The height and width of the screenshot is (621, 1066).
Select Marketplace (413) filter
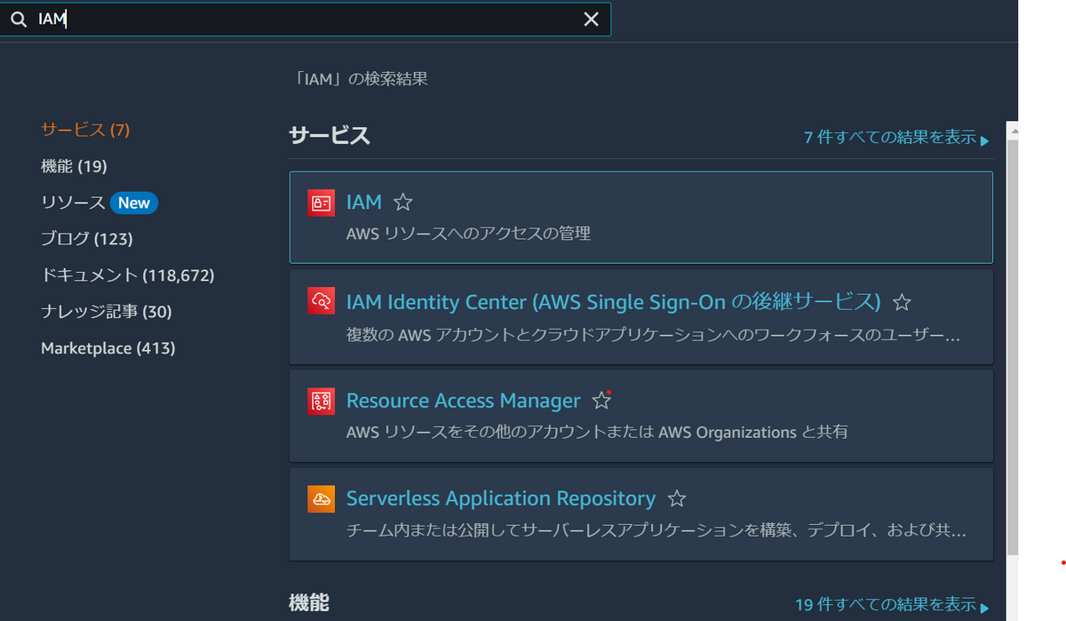[108, 348]
